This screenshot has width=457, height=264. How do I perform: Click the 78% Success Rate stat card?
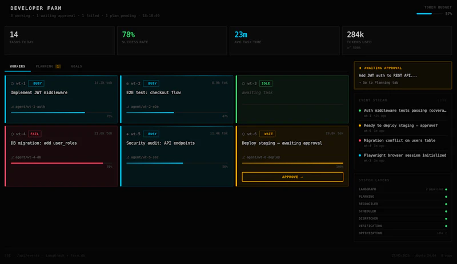[x=172, y=40]
